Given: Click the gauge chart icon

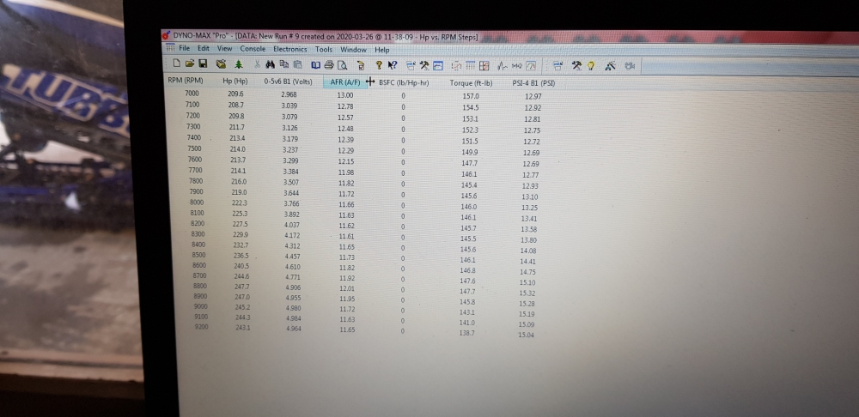Looking at the screenshot, I should pyautogui.click(x=530, y=66).
